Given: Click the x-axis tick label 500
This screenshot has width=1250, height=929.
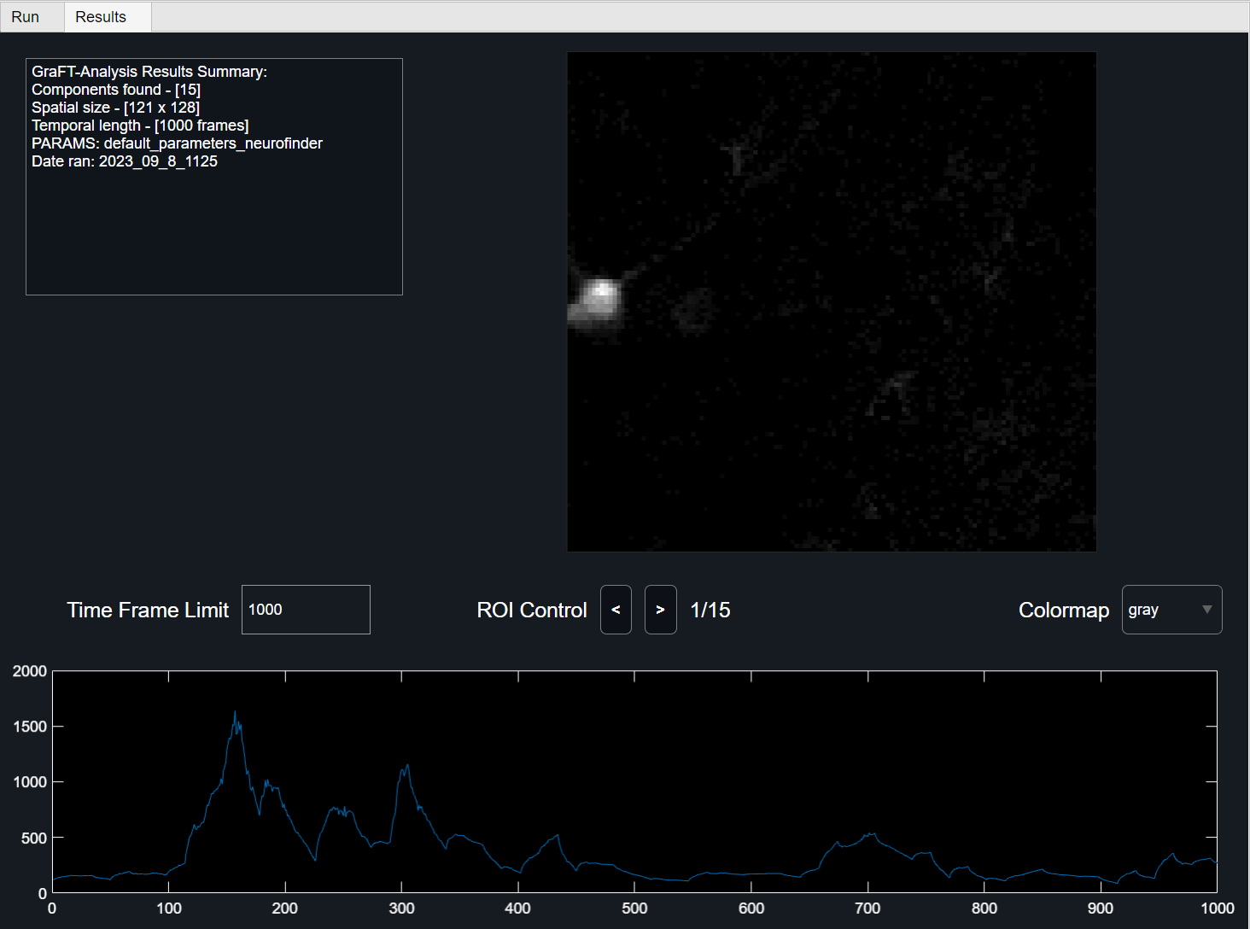Looking at the screenshot, I should (634, 909).
